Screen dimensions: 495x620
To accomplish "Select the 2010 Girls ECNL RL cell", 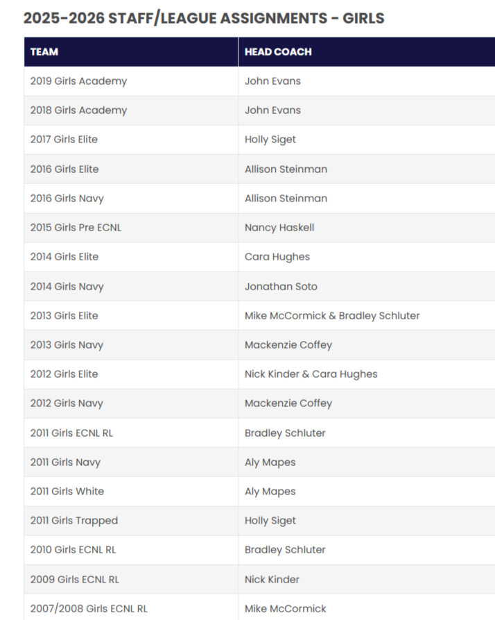I will pyautogui.click(x=131, y=550).
